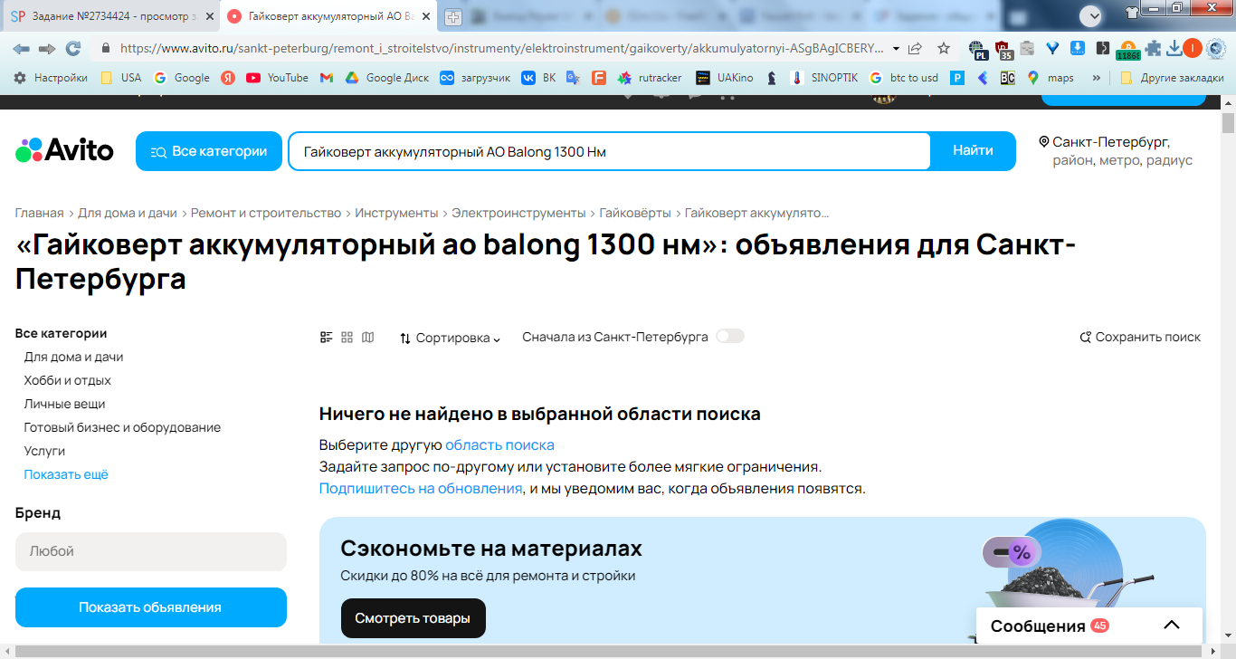
Task: Bookmark this page with the star icon
Action: click(944, 48)
